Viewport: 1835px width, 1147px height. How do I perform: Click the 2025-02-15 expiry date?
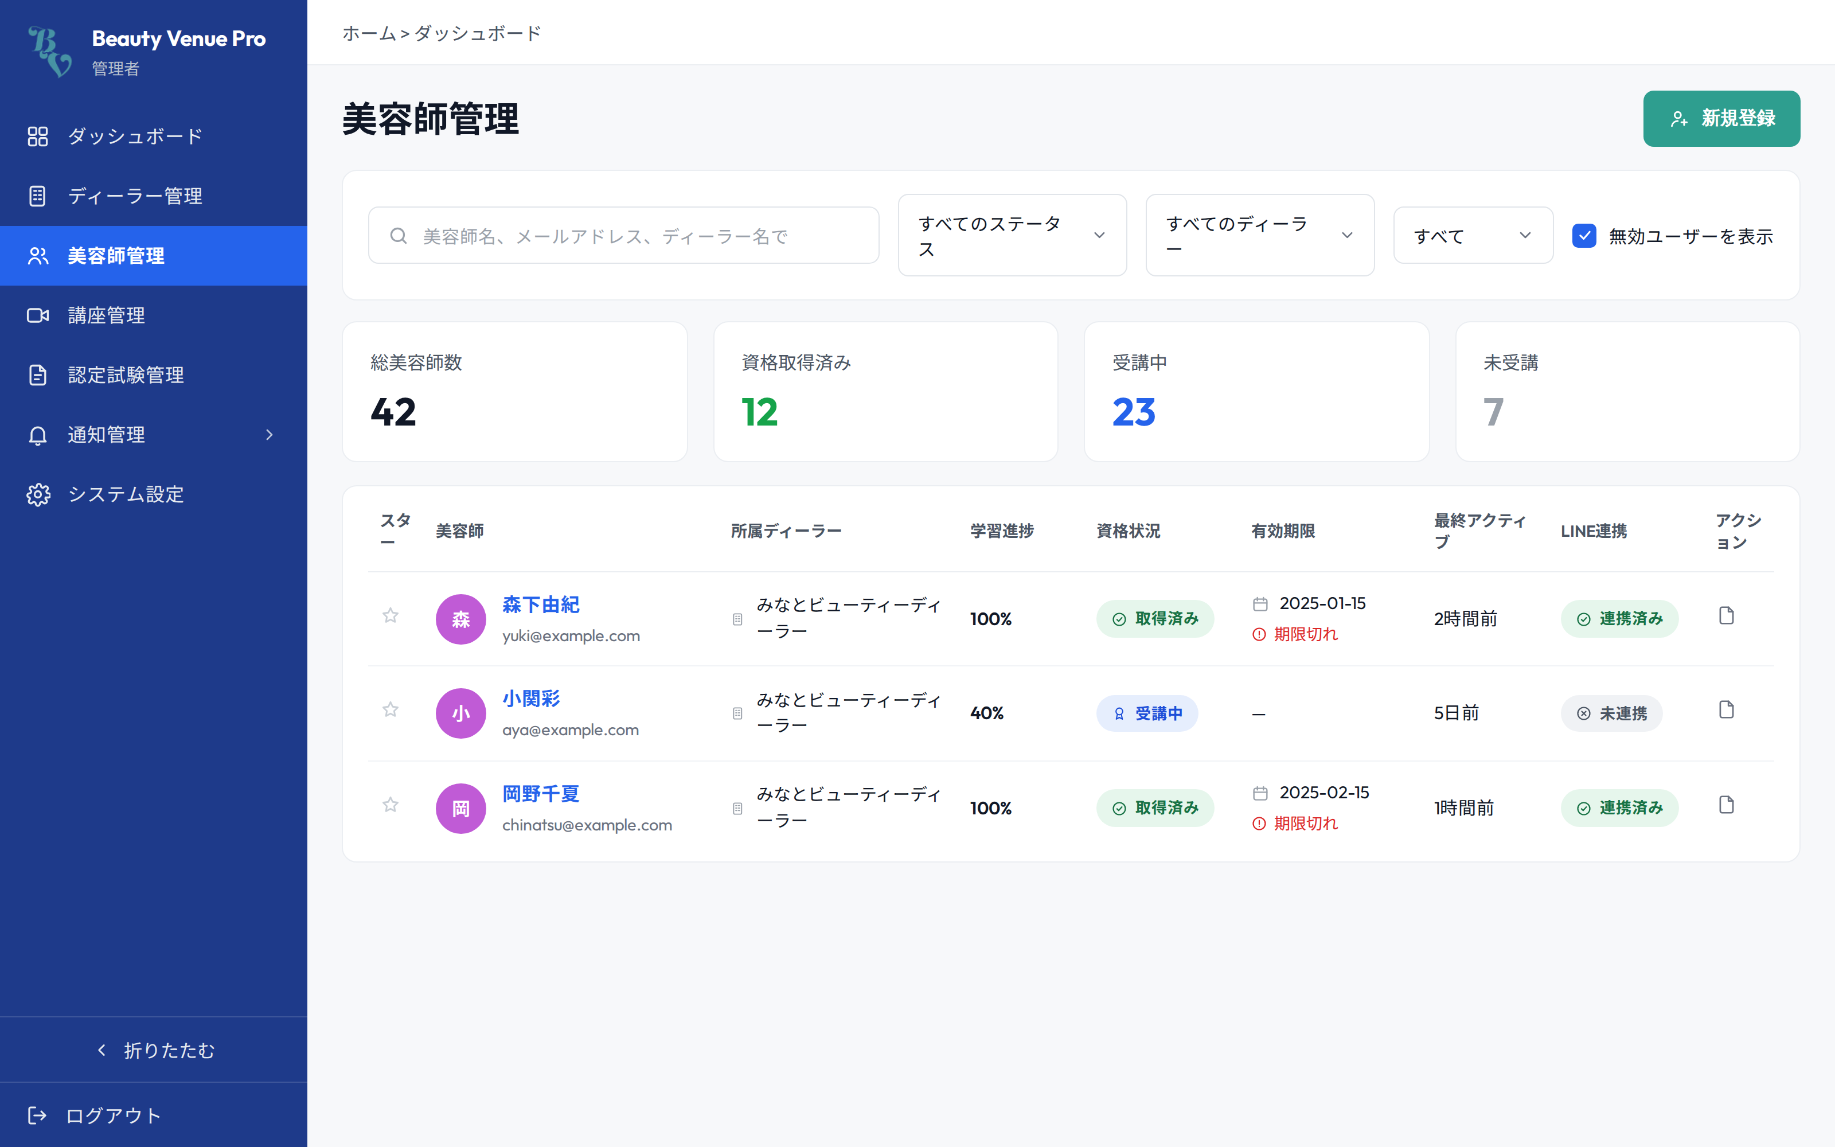tap(1324, 793)
